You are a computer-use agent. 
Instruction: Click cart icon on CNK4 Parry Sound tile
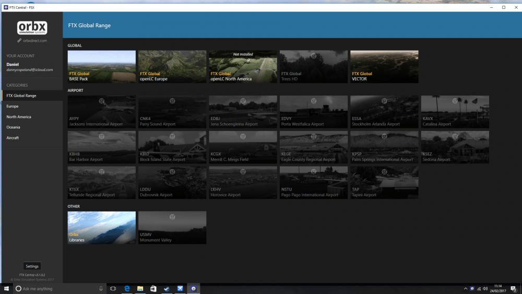tap(172, 101)
